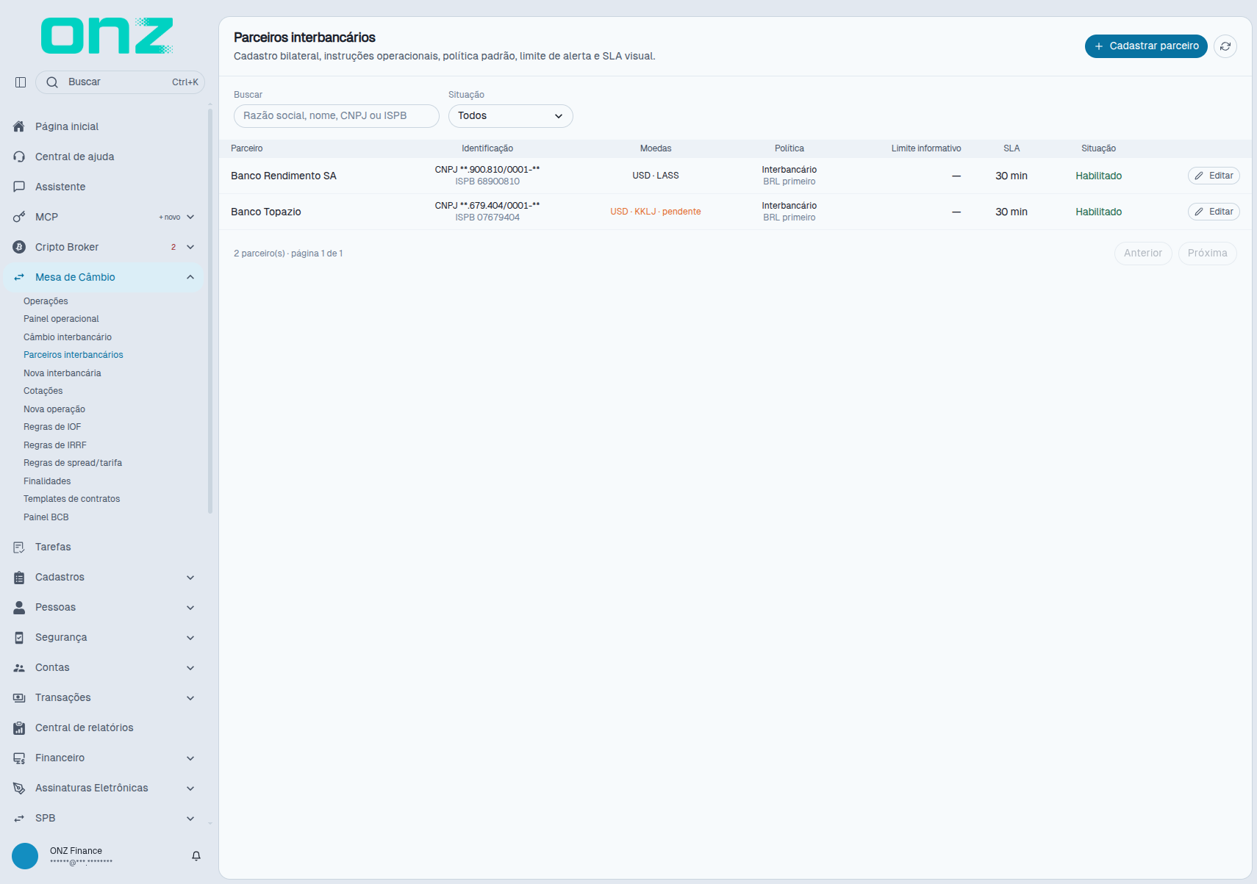Open Regras de IOF submenu item
1257x884 pixels.
tap(52, 427)
